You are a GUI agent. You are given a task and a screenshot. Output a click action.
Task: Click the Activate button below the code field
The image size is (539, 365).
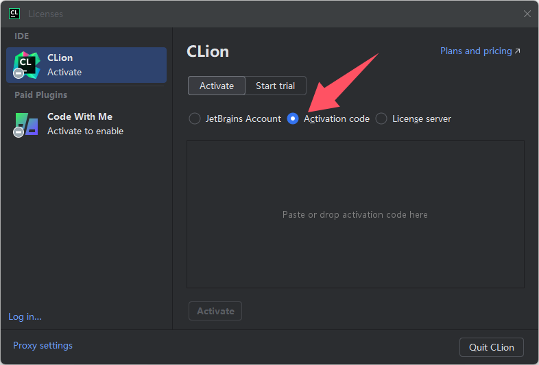click(215, 311)
